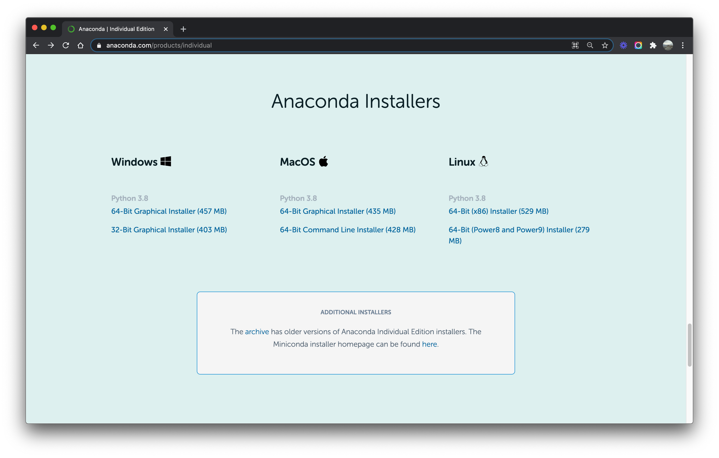719x458 pixels.
Task: Click the Windows logo icon
Action: [x=166, y=161]
